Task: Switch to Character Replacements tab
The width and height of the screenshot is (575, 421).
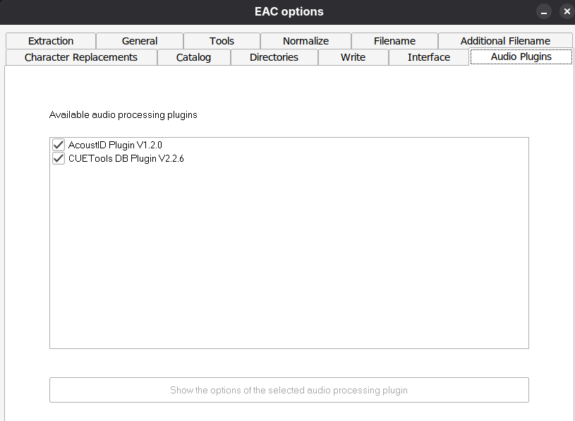Action: pos(81,57)
